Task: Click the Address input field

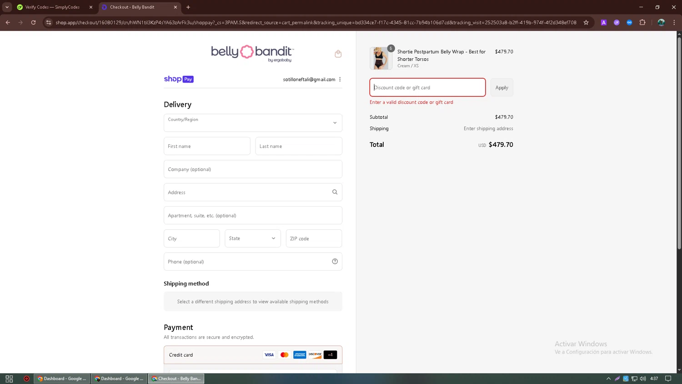Action: (253, 192)
